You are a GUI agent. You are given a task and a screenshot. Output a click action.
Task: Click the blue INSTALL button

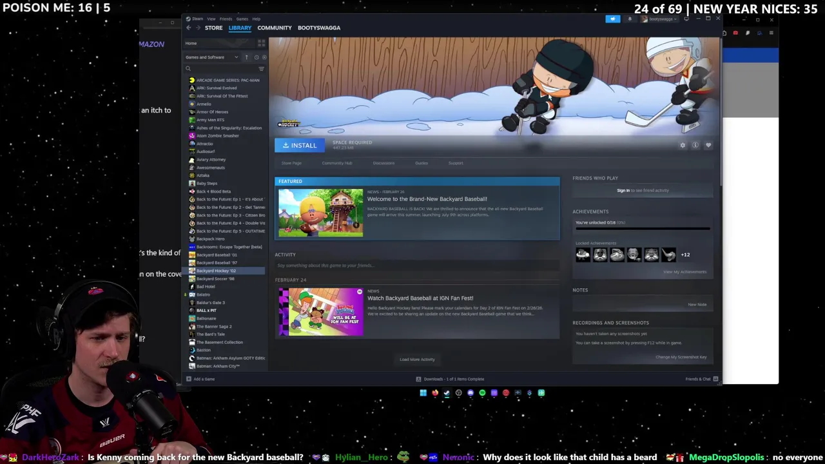300,146
